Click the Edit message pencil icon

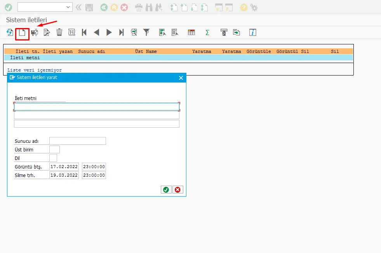(x=47, y=33)
